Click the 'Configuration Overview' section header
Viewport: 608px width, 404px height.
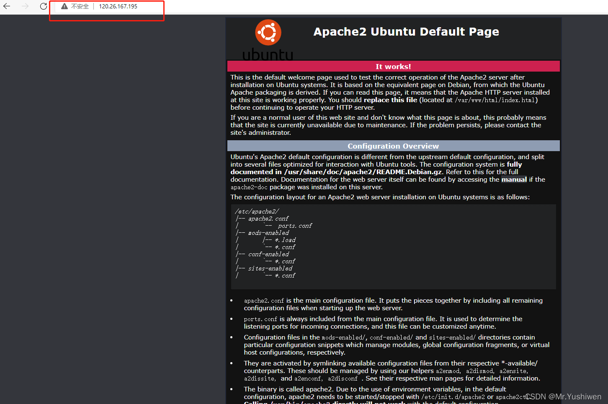click(393, 146)
